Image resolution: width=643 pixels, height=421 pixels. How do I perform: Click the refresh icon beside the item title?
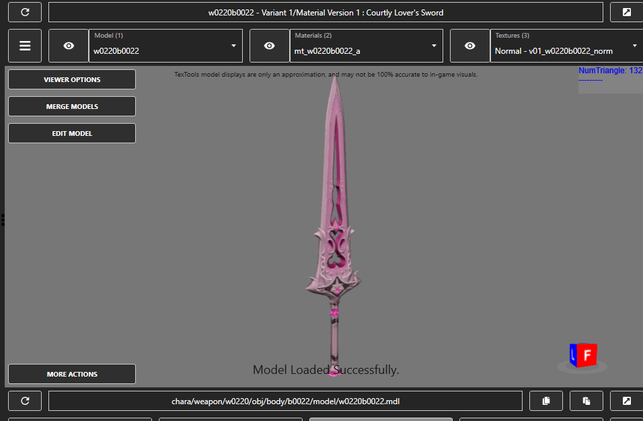25,12
